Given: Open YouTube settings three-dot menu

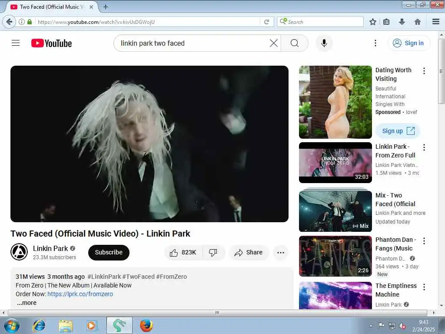Looking at the screenshot, I should [375, 43].
